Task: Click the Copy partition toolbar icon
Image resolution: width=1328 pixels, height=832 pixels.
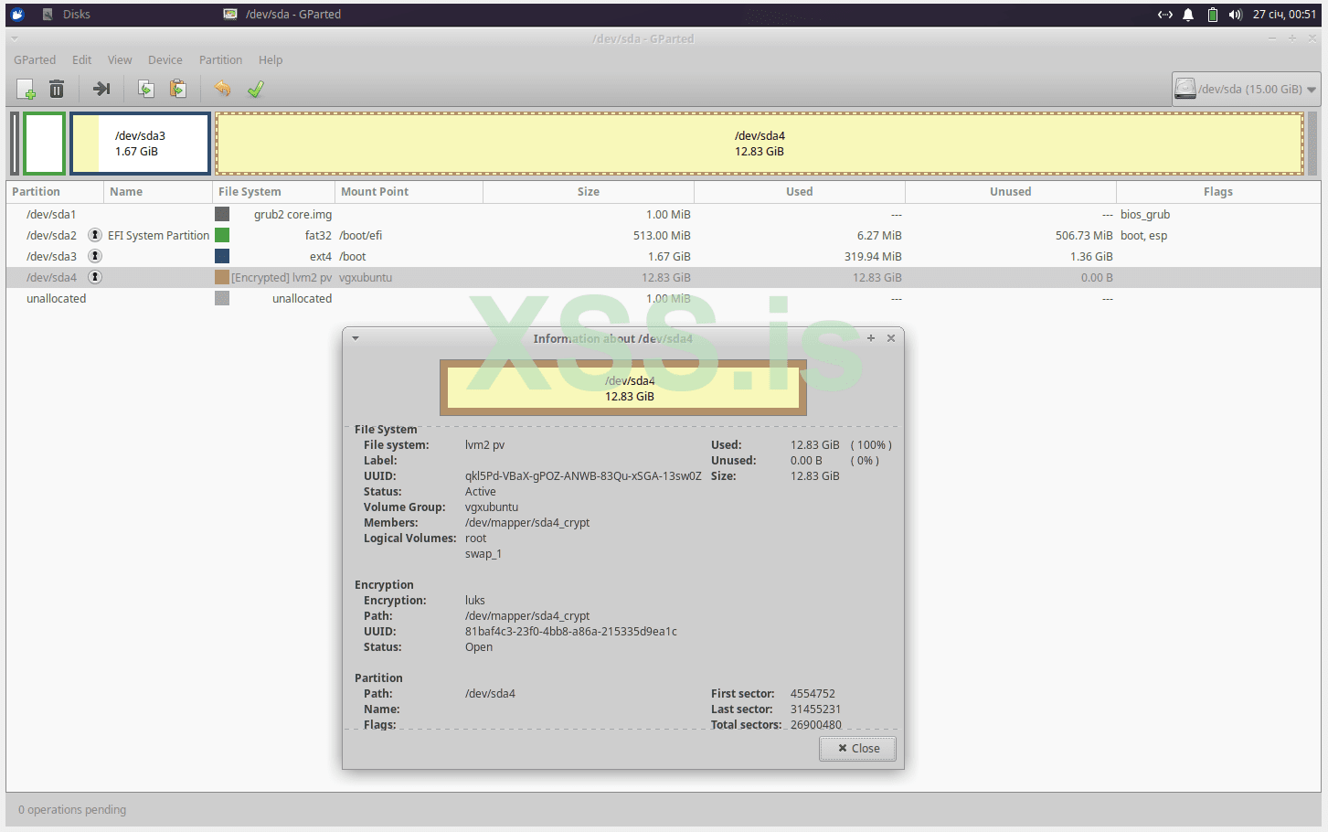Action: tap(146, 89)
